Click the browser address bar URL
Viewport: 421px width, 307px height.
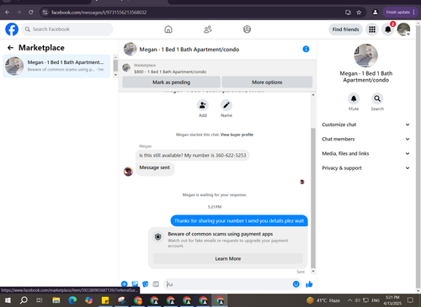[x=99, y=12]
